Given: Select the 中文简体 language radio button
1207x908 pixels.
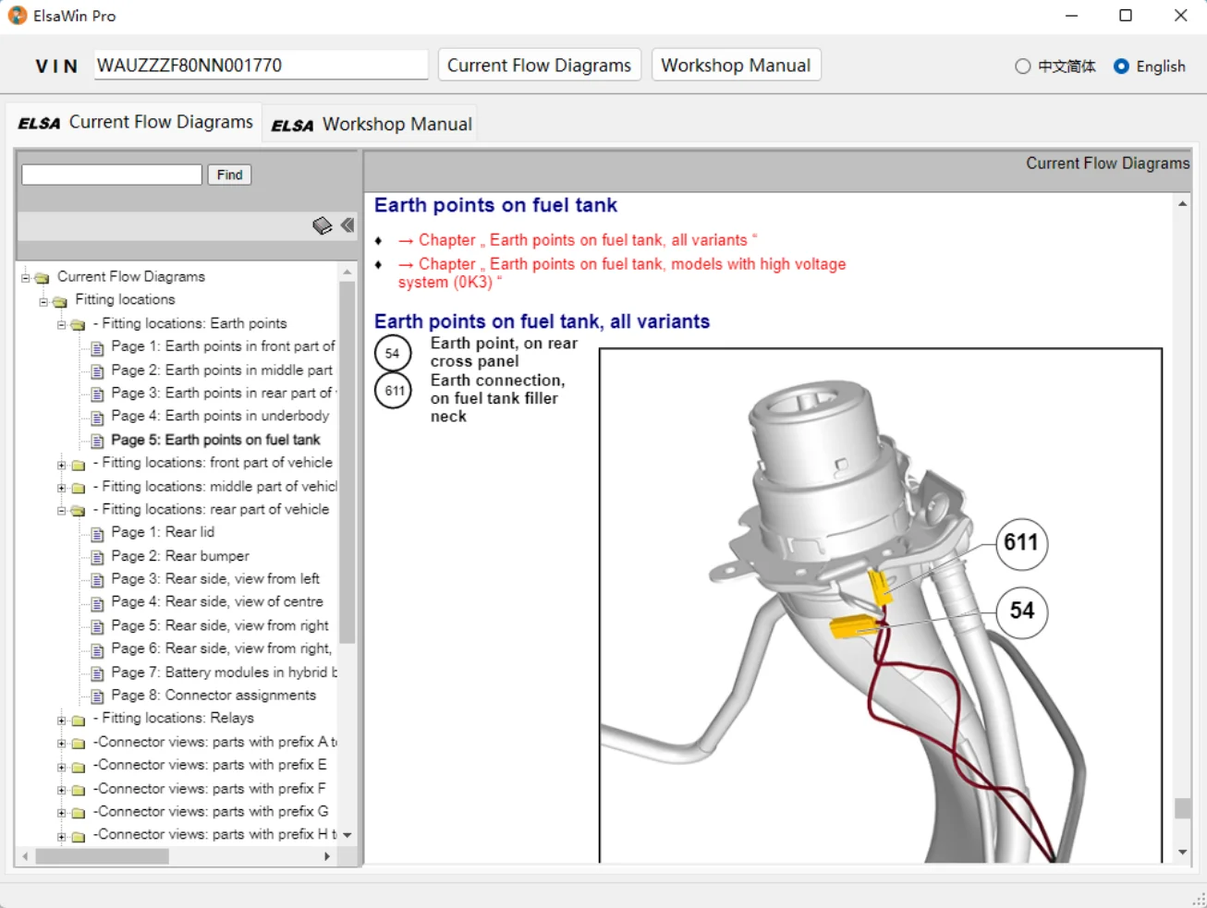Looking at the screenshot, I should (x=1022, y=67).
